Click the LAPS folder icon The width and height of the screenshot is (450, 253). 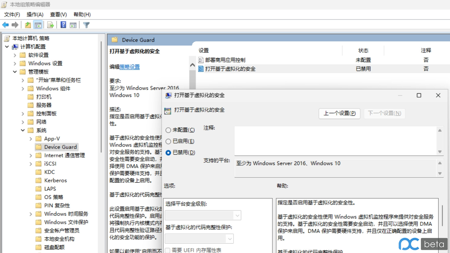pyautogui.click(x=38, y=189)
